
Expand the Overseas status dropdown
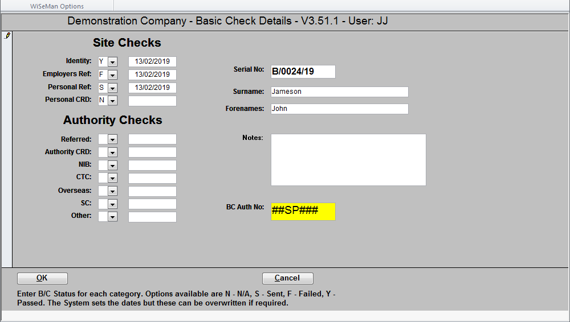[x=112, y=191]
